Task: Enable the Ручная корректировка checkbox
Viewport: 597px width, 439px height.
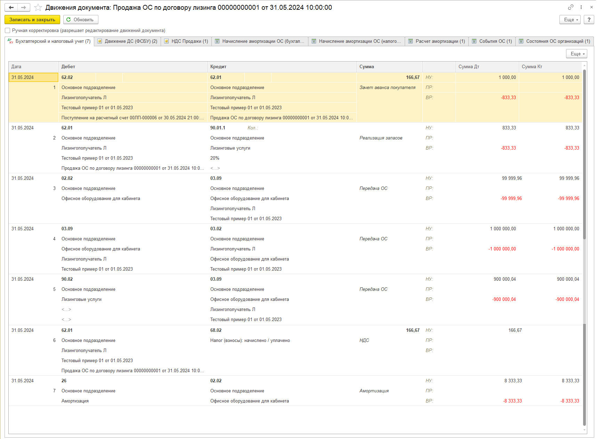Action: tap(8, 31)
